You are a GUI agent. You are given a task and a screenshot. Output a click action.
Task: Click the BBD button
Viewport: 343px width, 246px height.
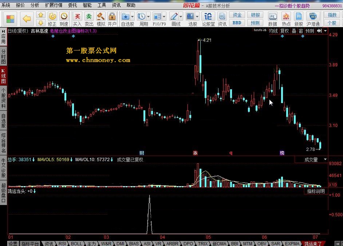point(237,22)
